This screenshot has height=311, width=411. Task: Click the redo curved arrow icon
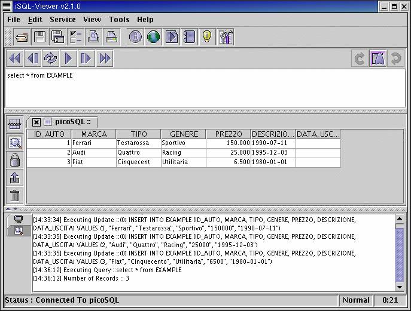pos(396,58)
